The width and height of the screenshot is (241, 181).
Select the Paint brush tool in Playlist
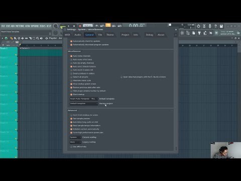(x=15, y=38)
